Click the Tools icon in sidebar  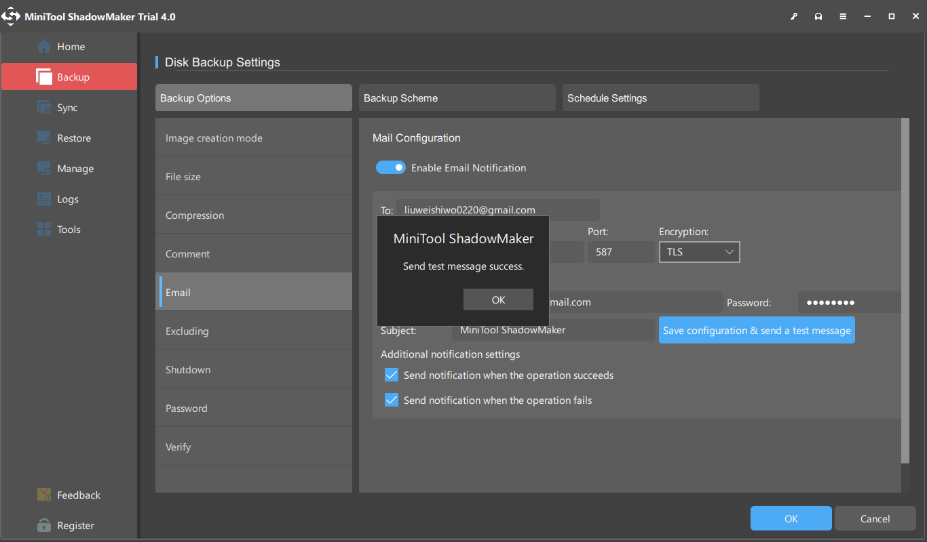(44, 230)
